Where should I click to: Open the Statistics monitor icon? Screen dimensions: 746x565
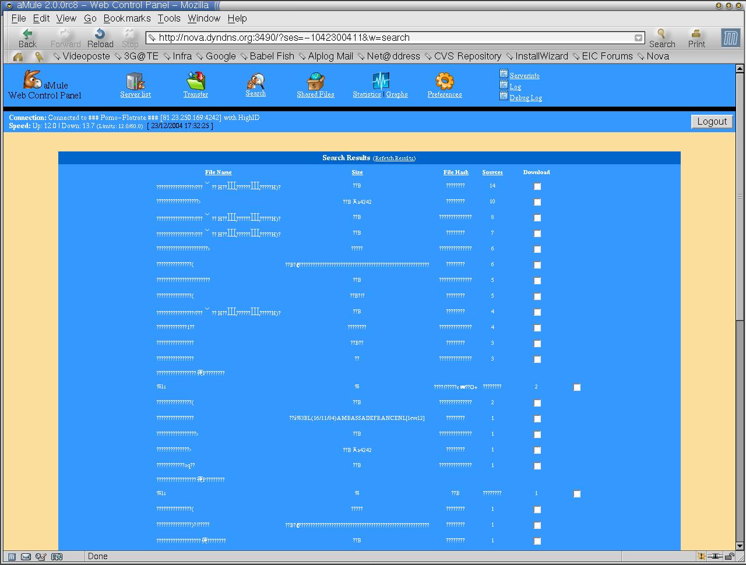pos(381,81)
